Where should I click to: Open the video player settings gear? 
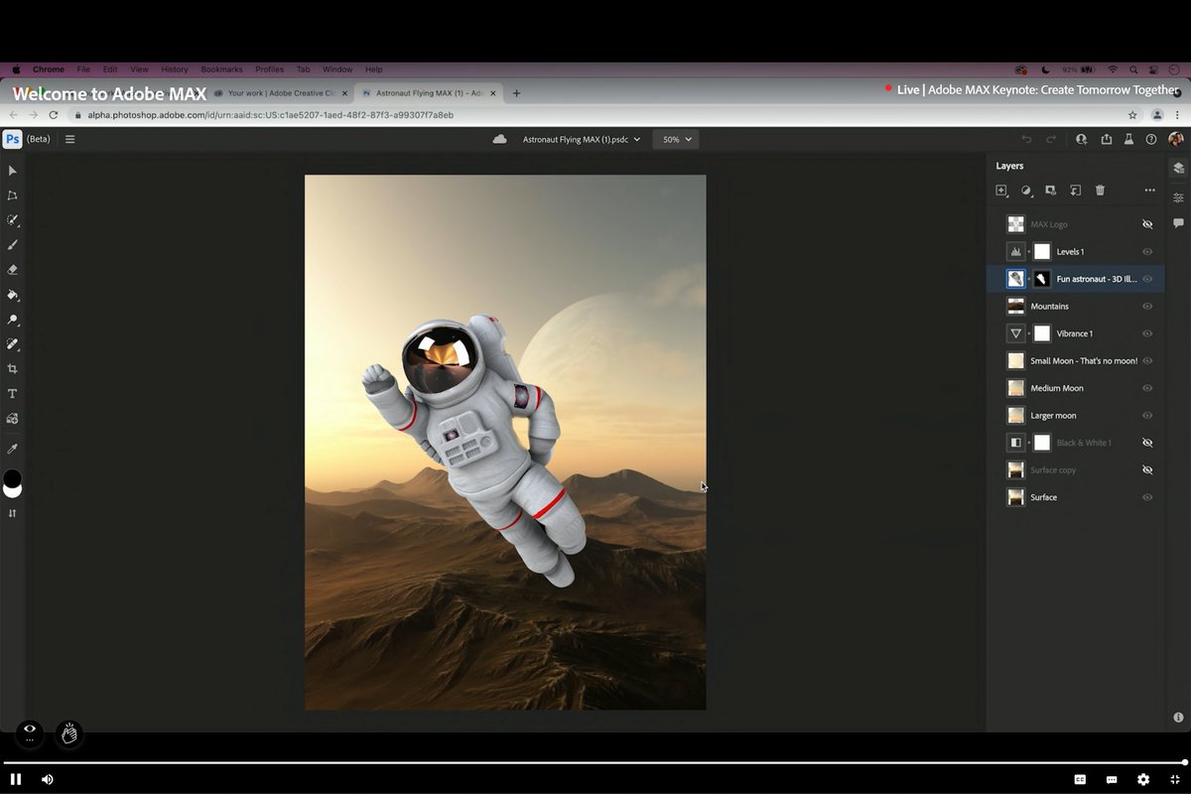pyautogui.click(x=1143, y=780)
